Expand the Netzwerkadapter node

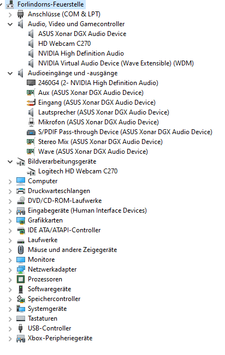coord(10,270)
